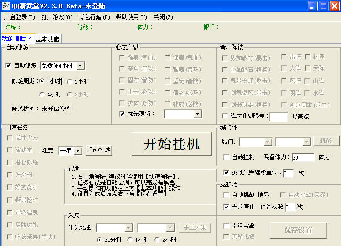Open the second 采集地图 dropdown
This screenshot has width=341, height=246.
coord(170,228)
